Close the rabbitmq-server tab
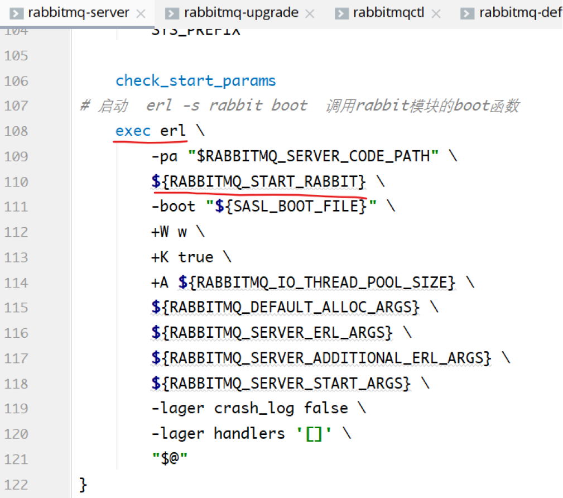This screenshot has height=498, width=563. coord(141,13)
